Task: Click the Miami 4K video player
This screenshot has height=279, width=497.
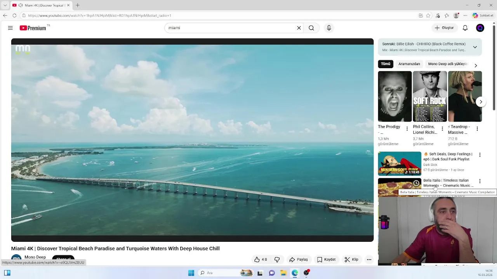Action: pyautogui.click(x=192, y=140)
